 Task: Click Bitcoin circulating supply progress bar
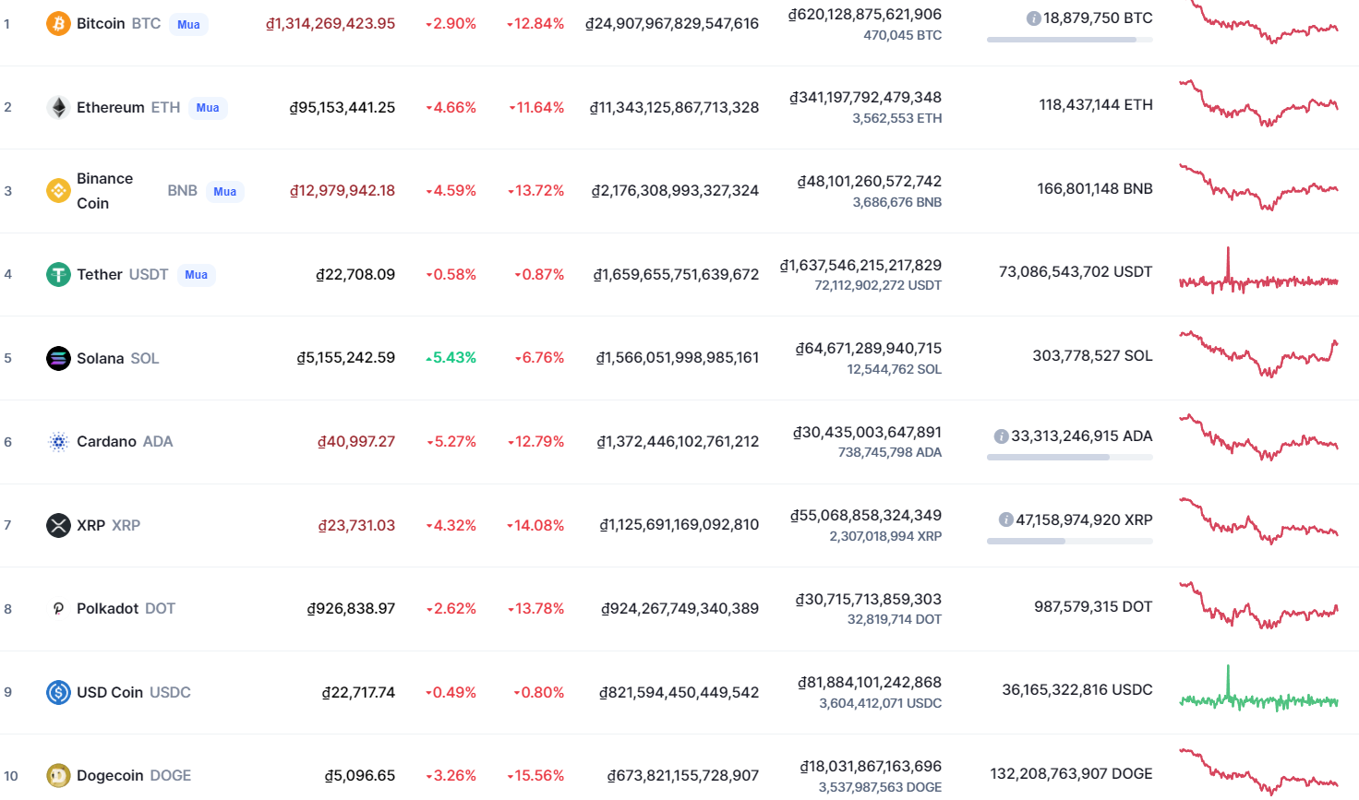click(x=1069, y=40)
